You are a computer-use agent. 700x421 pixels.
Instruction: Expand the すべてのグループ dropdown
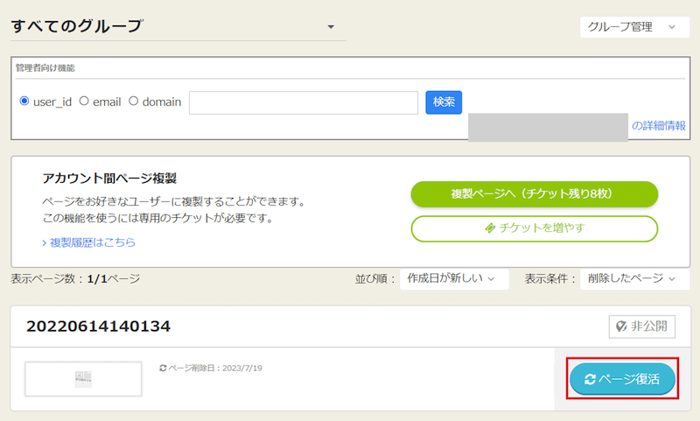(331, 27)
